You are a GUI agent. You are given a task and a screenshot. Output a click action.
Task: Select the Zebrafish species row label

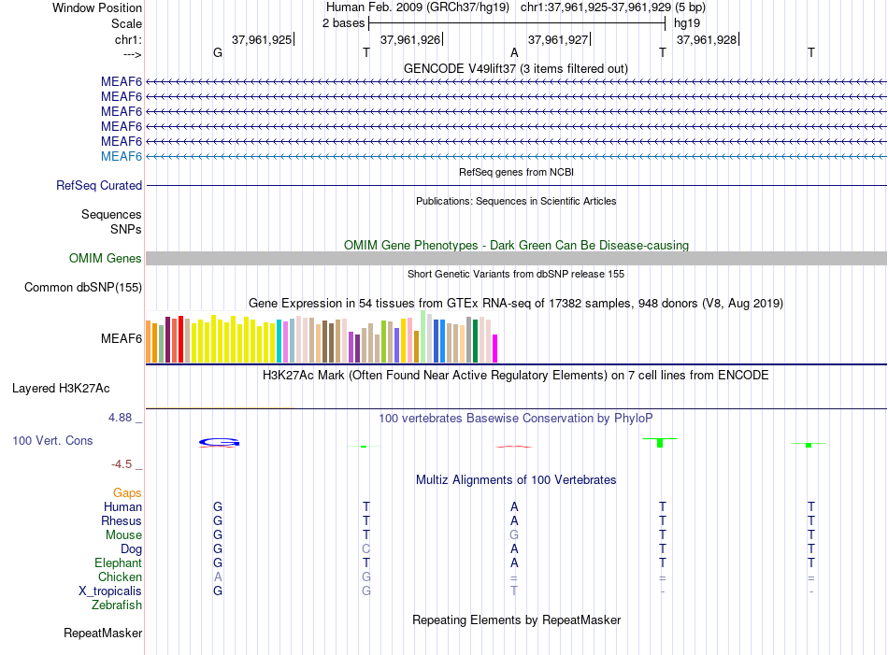[x=117, y=605]
